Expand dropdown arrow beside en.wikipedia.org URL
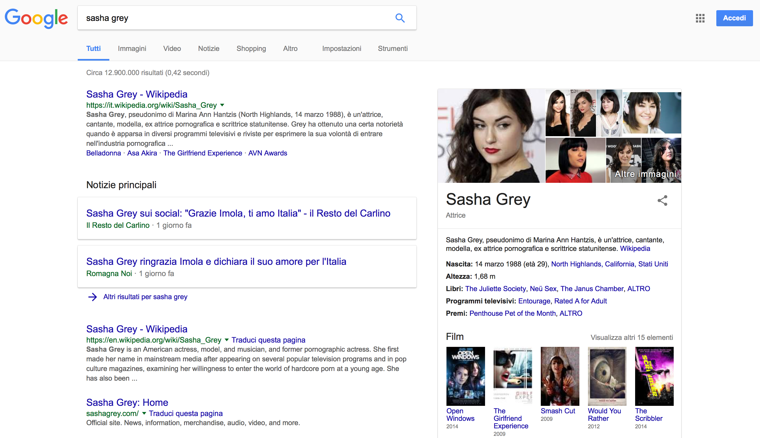Image resolution: width=760 pixels, height=438 pixels. (x=227, y=340)
